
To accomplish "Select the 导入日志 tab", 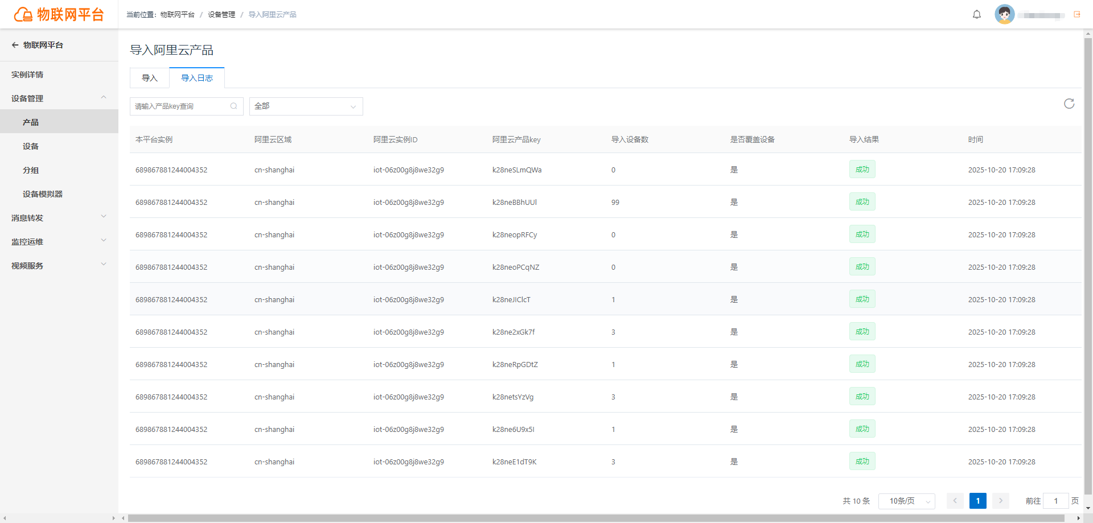I will (x=197, y=78).
